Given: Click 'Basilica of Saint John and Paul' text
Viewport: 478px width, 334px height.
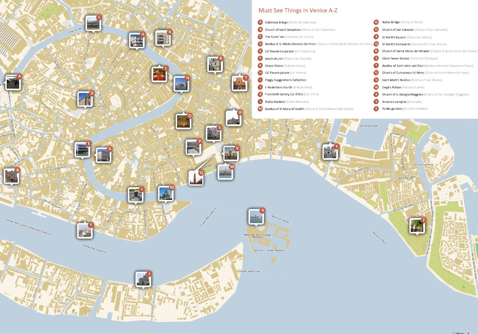Looking at the screenshot, I should click(402, 65).
